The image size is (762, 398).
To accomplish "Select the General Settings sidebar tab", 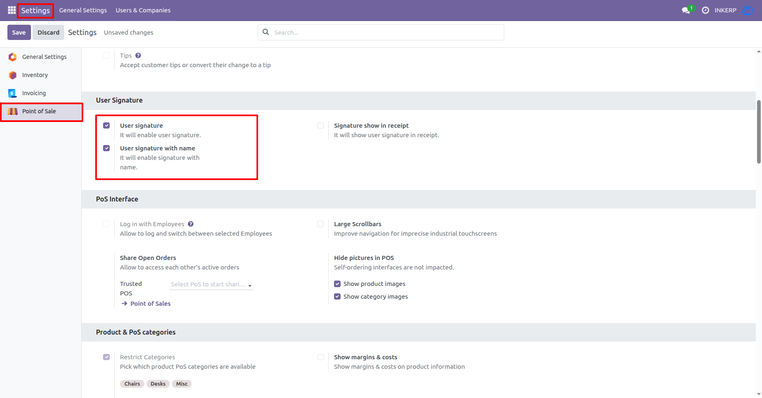I will click(x=41, y=57).
